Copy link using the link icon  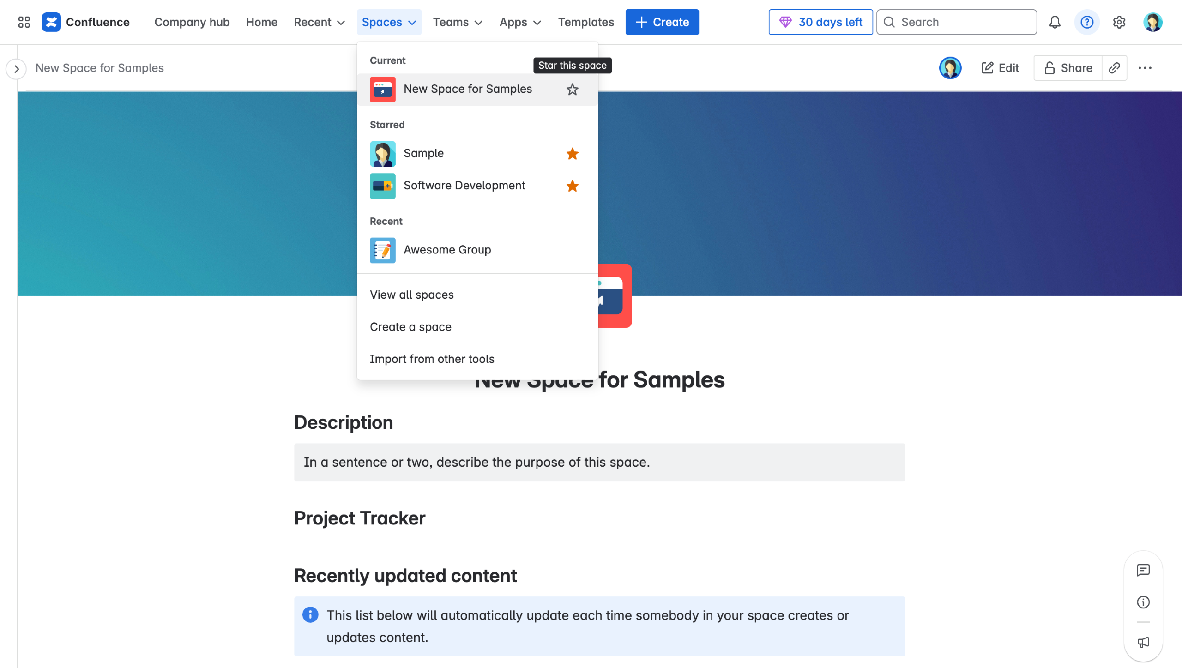point(1114,68)
